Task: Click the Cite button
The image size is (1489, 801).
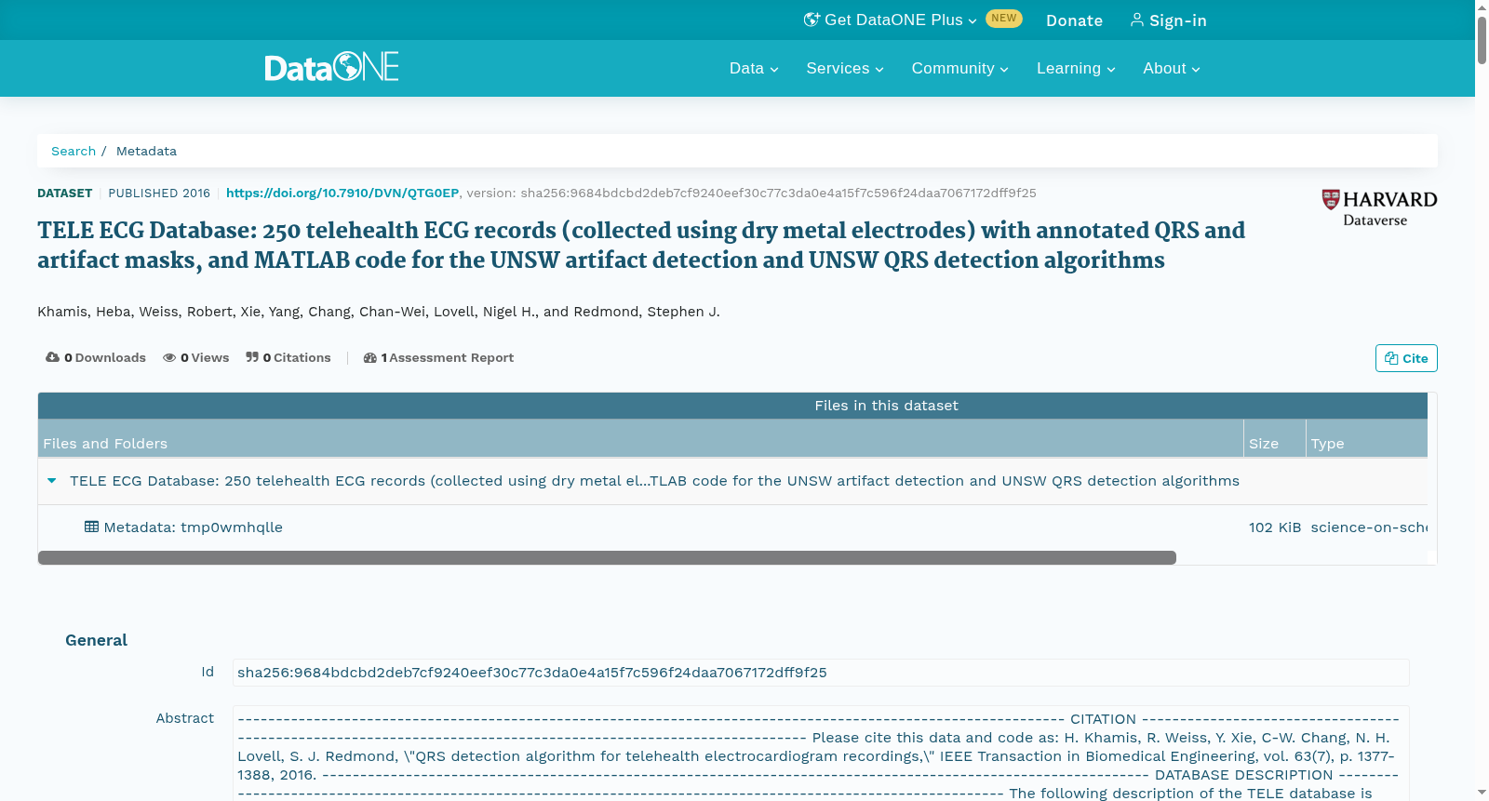Action: coord(1406,358)
